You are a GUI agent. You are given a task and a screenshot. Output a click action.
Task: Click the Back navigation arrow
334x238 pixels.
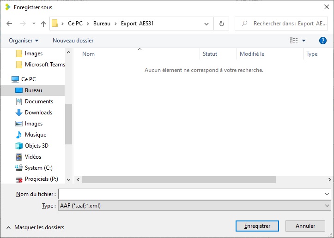(10, 24)
